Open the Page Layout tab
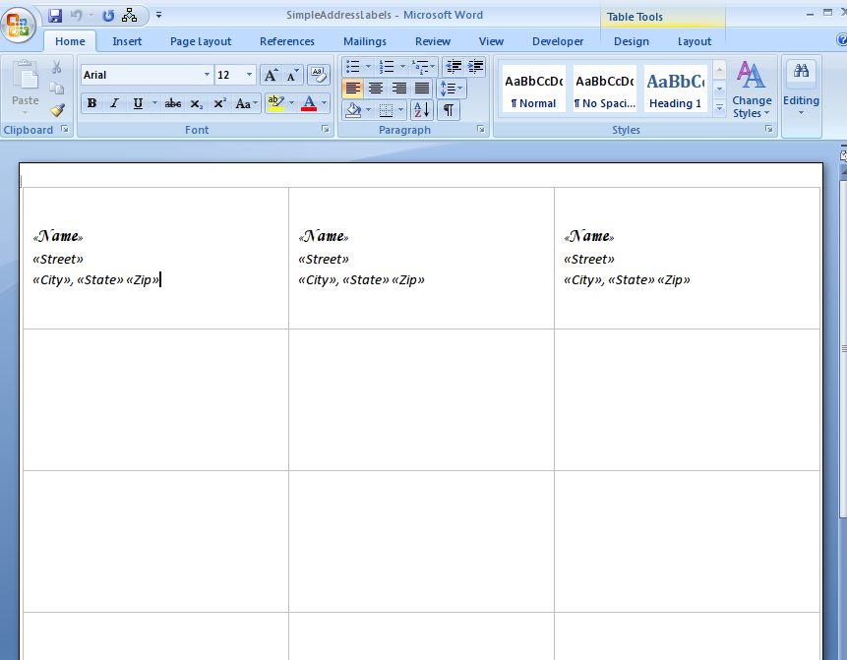Viewport: 847px width, 660px height. pos(201,41)
